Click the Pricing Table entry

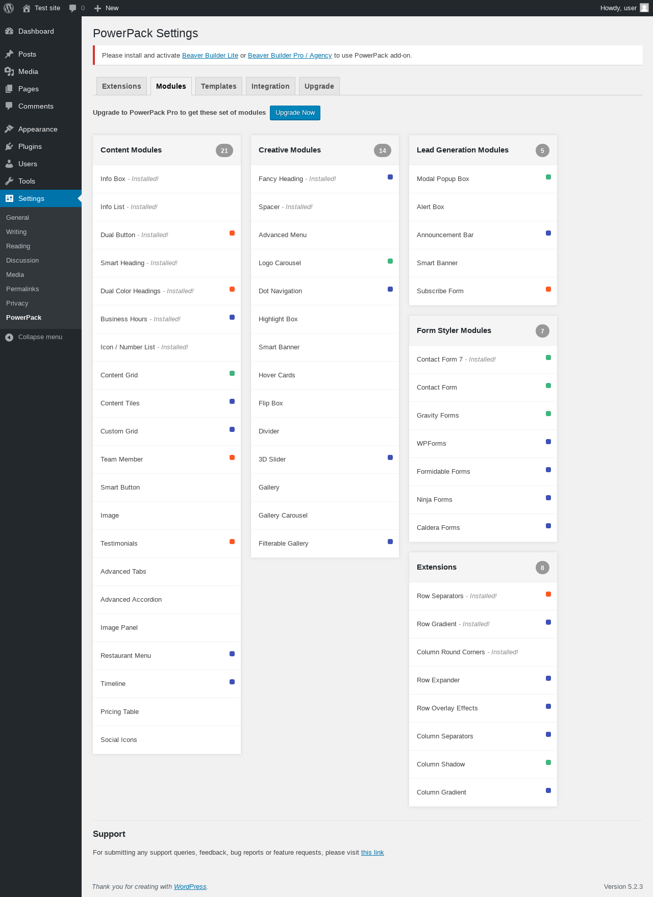[x=167, y=712]
